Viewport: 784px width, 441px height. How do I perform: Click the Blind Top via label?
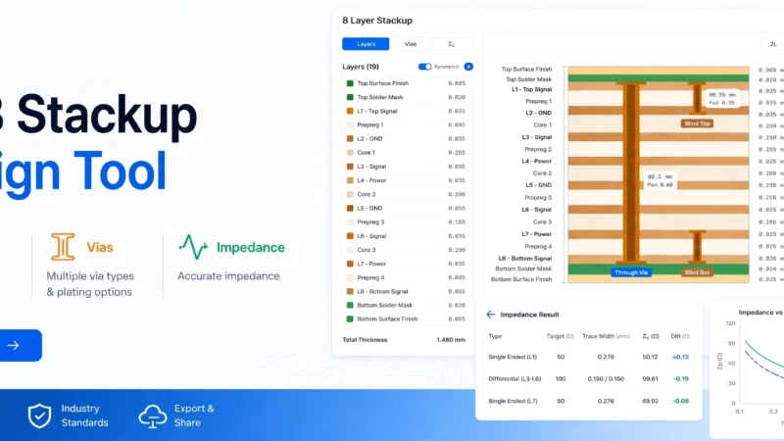[x=697, y=123]
